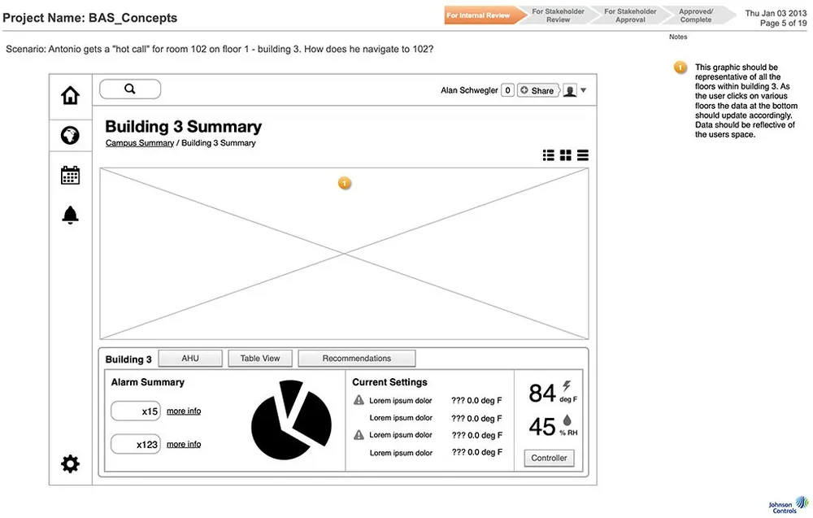Click the 45 % RH humidity reading
Screen dimensions: 813x518
tap(553, 427)
